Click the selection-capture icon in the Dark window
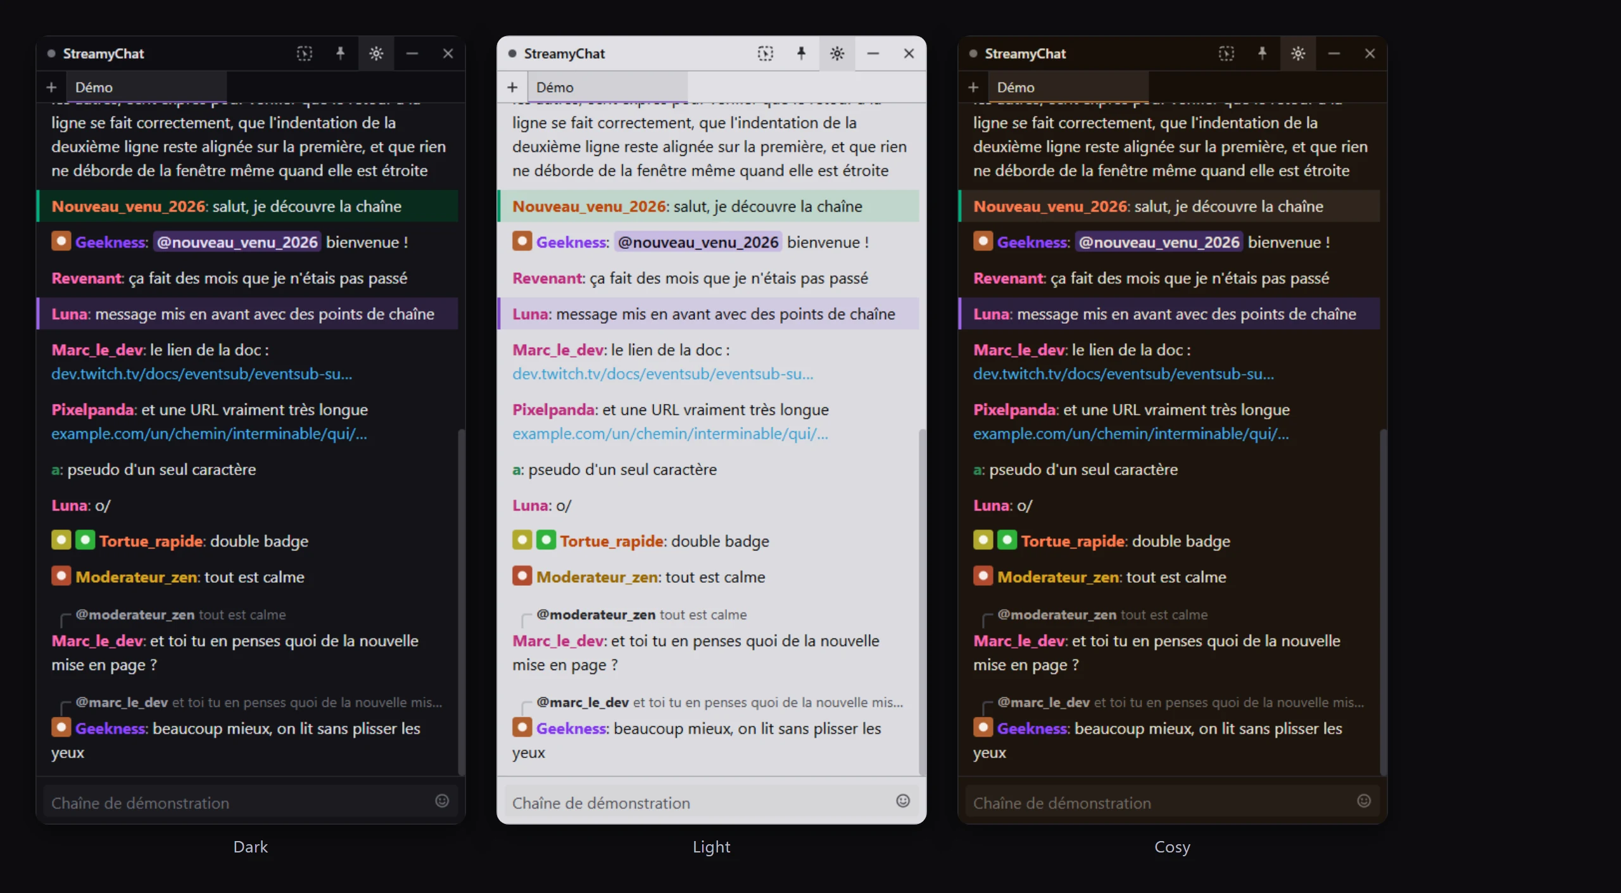The width and height of the screenshot is (1621, 893). tap(305, 54)
